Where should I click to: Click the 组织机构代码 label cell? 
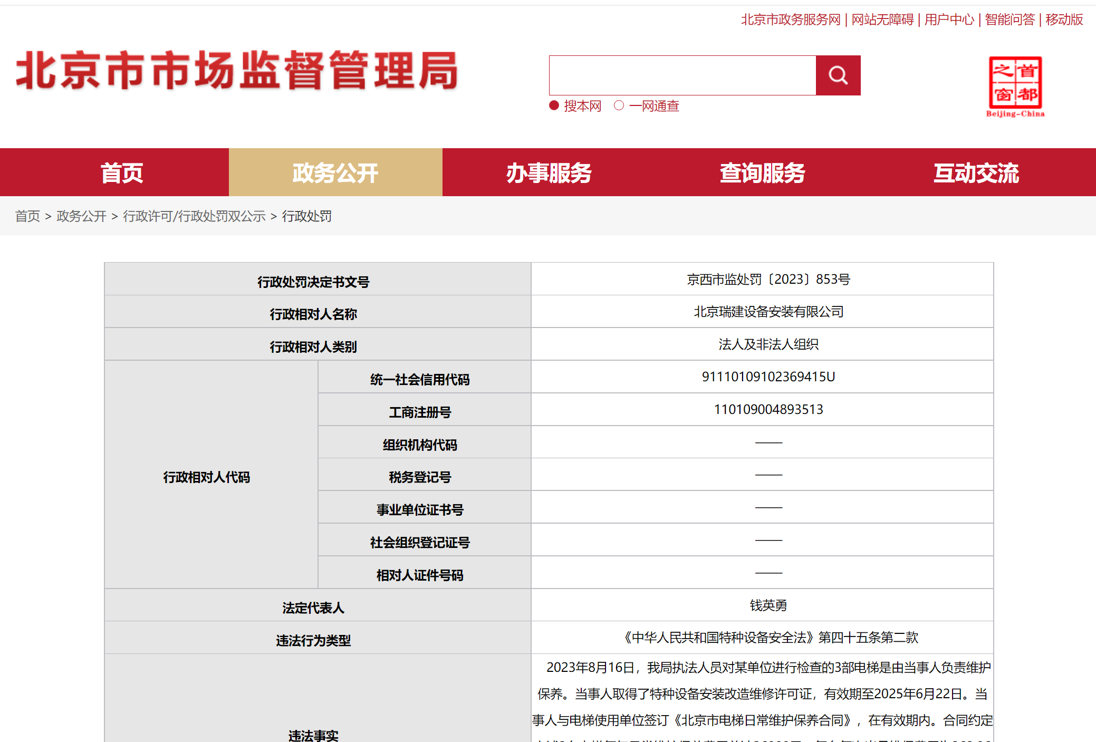425,442
